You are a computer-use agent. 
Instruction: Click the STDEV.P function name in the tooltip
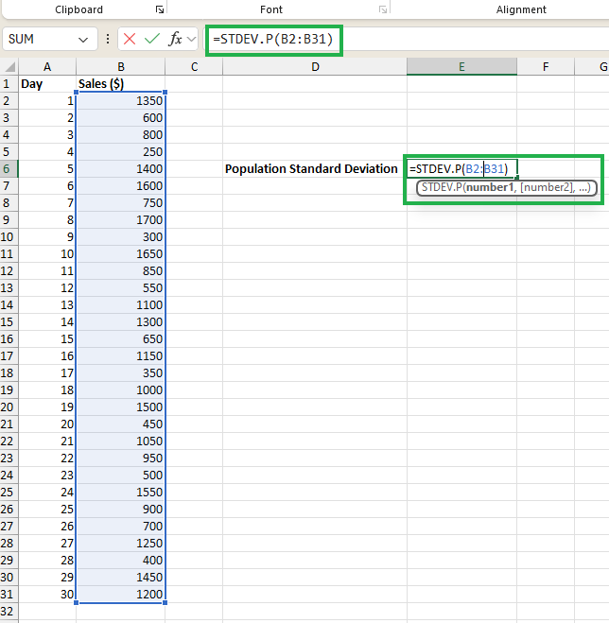(442, 187)
